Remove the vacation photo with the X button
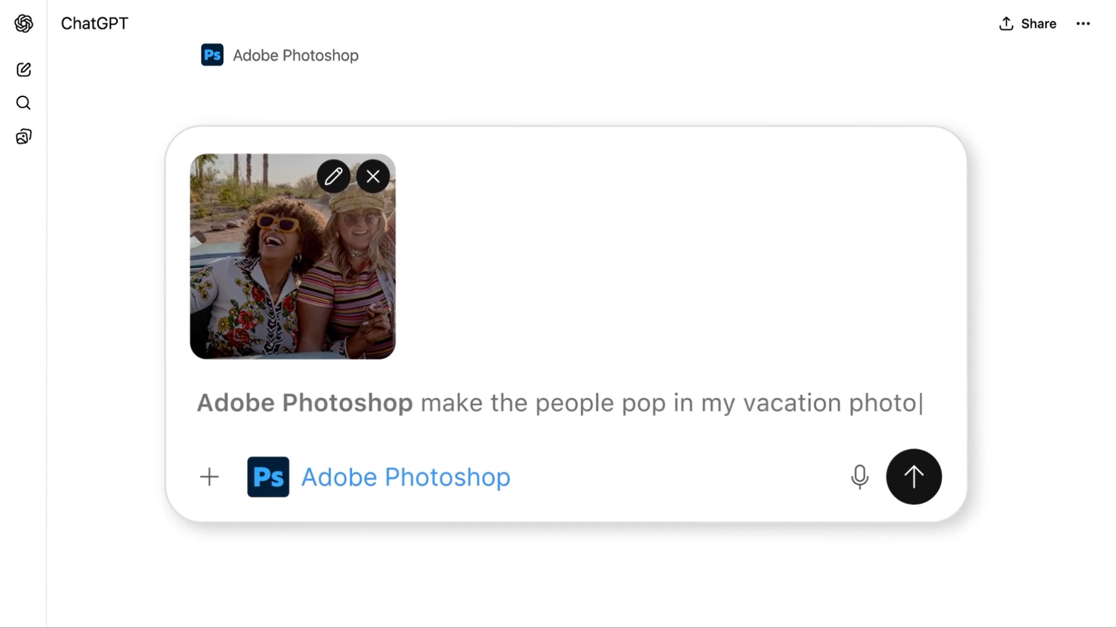Viewport: 1116px width, 628px height. coord(373,176)
